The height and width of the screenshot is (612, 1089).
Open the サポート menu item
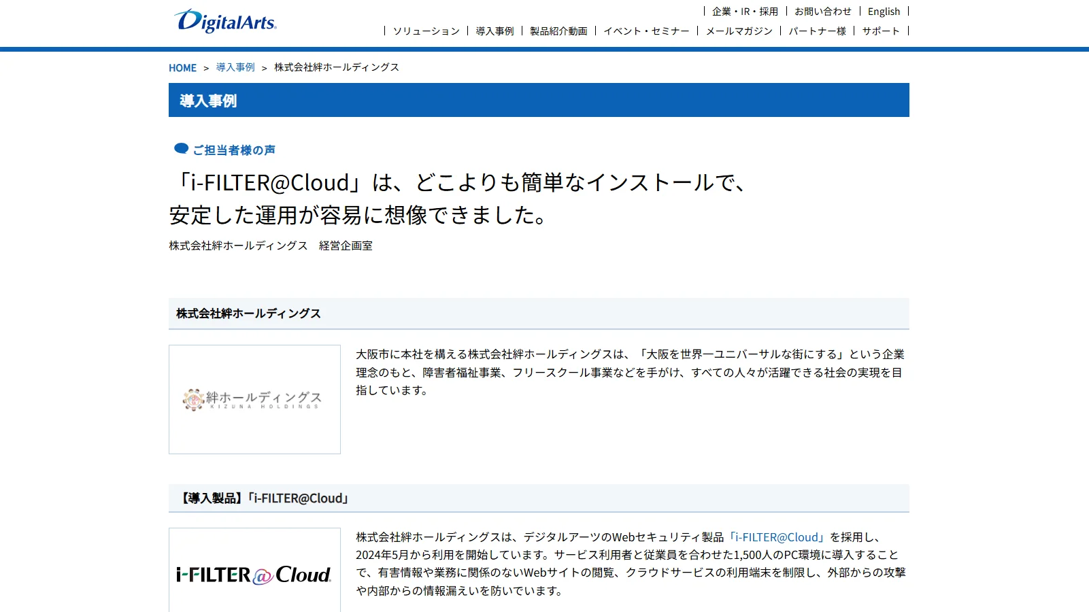(x=881, y=31)
